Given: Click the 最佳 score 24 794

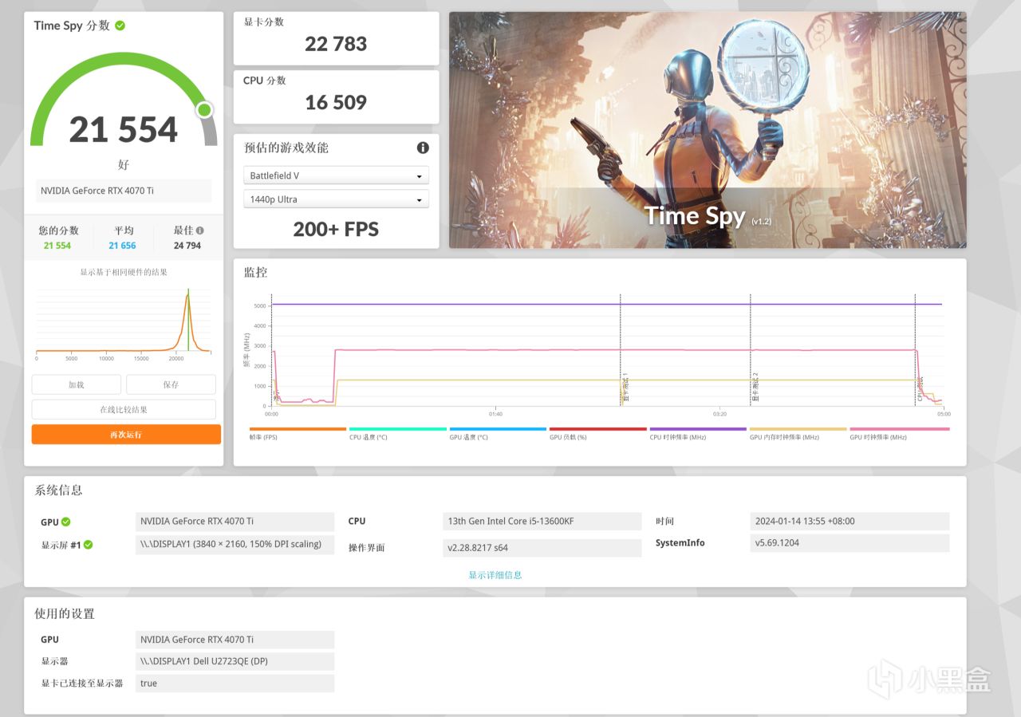Looking at the screenshot, I should pos(187,246).
